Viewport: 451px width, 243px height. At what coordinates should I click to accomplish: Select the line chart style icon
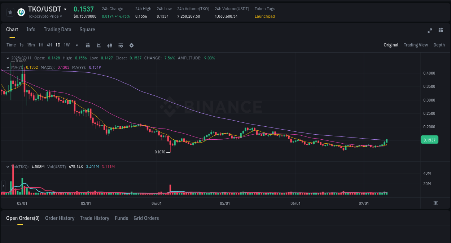coord(98,45)
